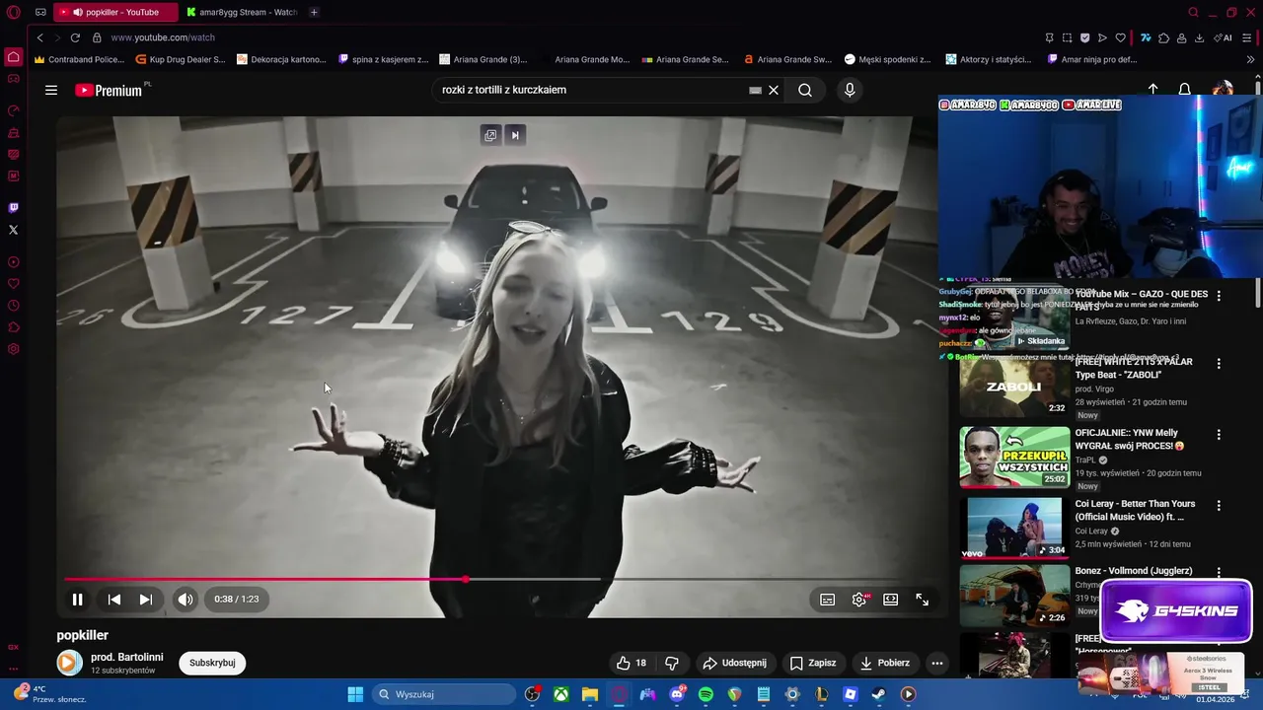The width and height of the screenshot is (1263, 710).
Task: Open the create/upload arrow icon
Action: (x=1152, y=90)
